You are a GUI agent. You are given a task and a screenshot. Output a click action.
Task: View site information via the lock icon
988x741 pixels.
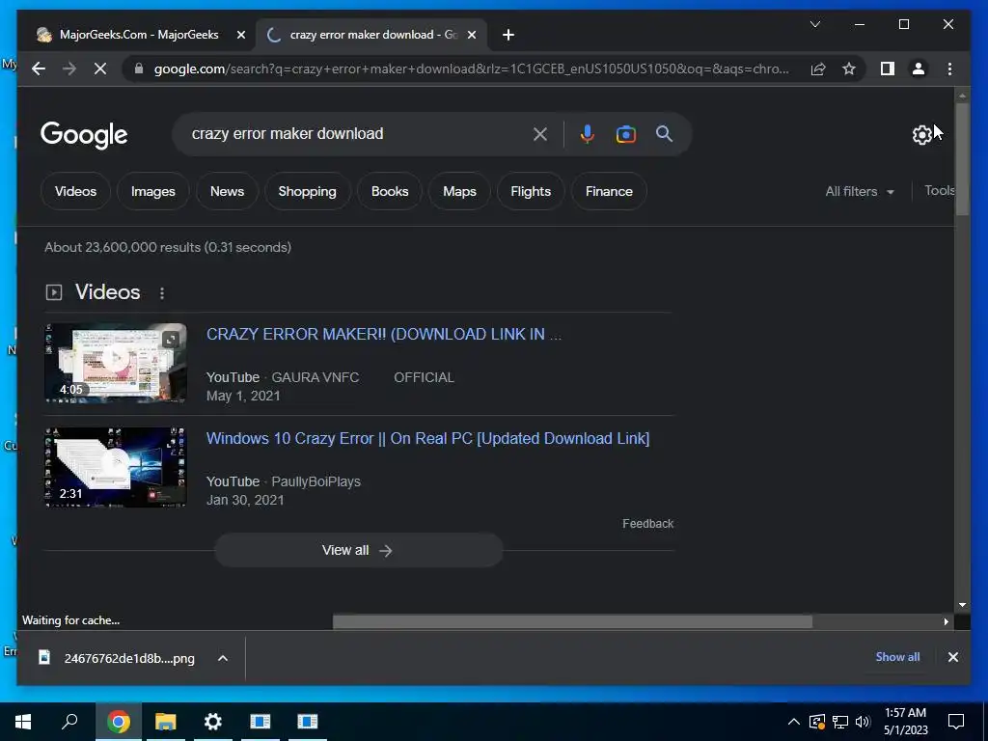139,69
